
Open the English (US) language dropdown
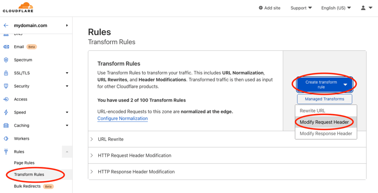tap(336, 8)
